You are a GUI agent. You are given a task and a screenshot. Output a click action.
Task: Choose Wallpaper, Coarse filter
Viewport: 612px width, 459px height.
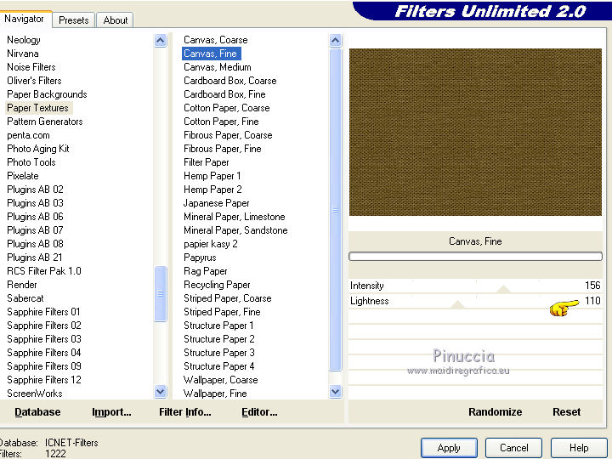(220, 380)
